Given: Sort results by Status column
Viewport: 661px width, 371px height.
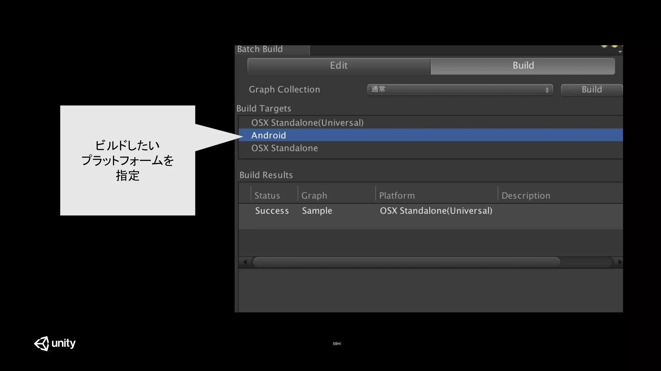Looking at the screenshot, I should click(267, 195).
